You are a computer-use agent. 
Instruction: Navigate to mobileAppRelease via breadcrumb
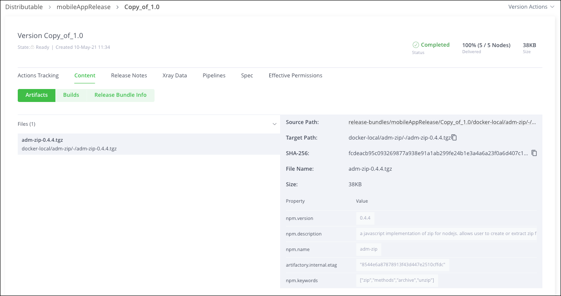tap(84, 7)
